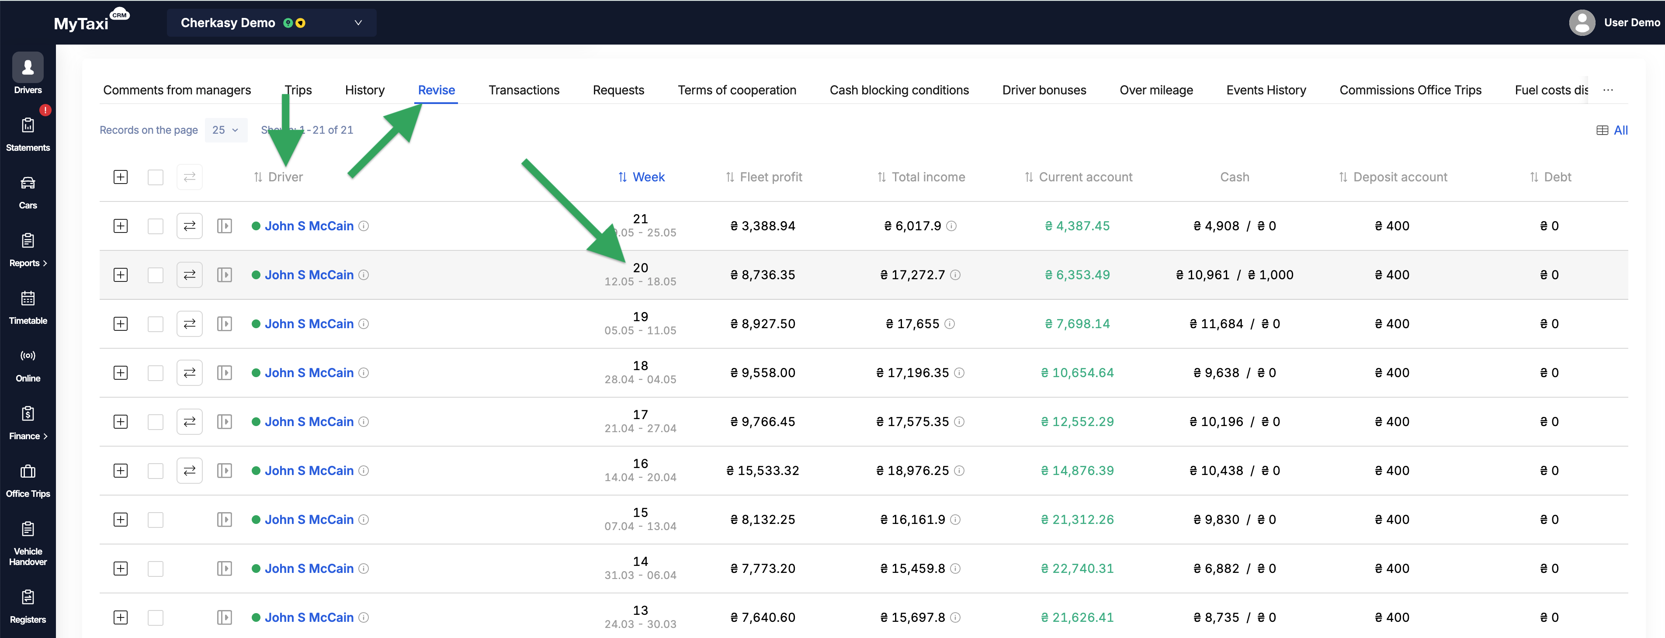Click info icon next to total income 18,976.25
The width and height of the screenshot is (1665, 638).
point(959,471)
